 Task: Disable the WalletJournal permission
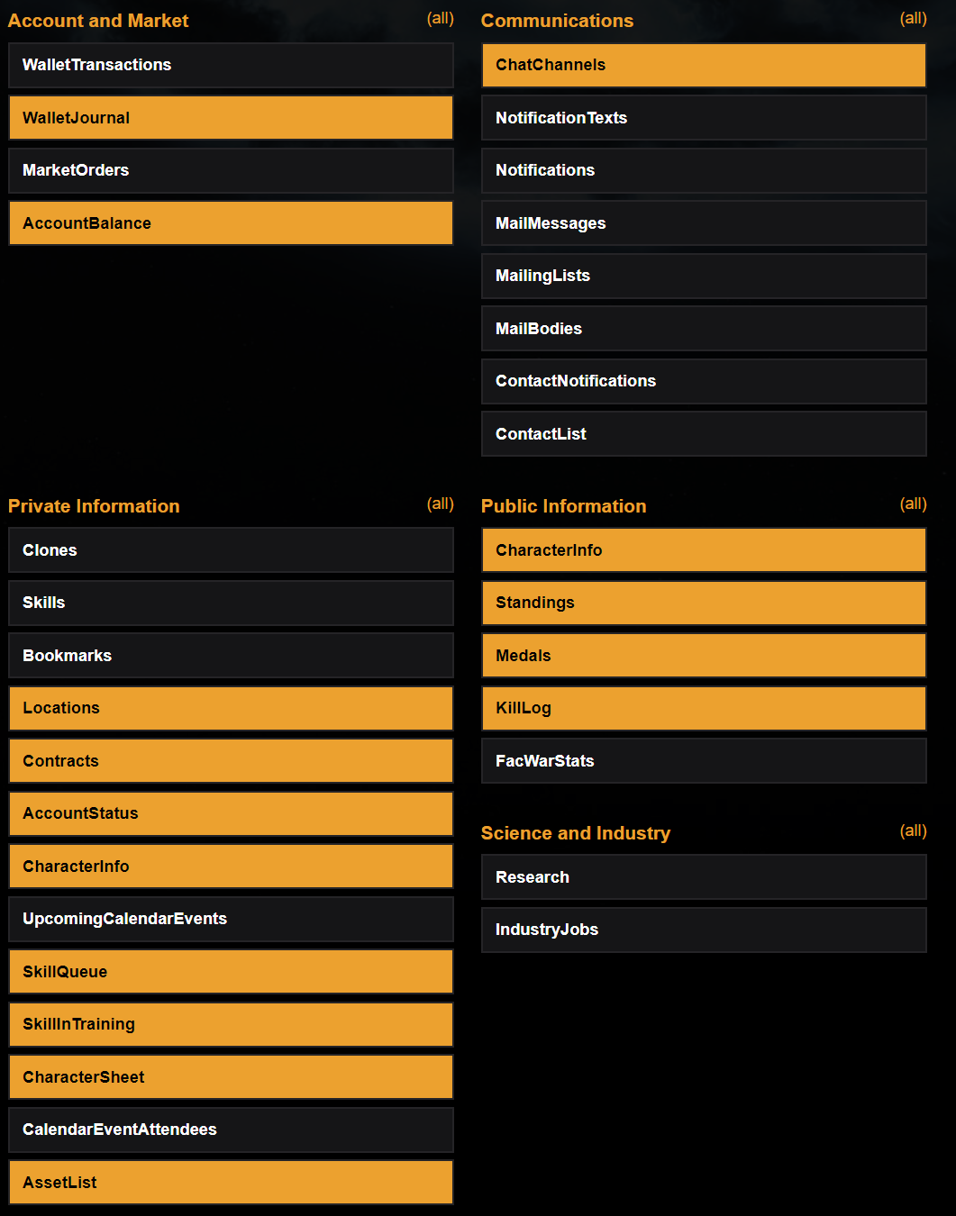tap(231, 118)
